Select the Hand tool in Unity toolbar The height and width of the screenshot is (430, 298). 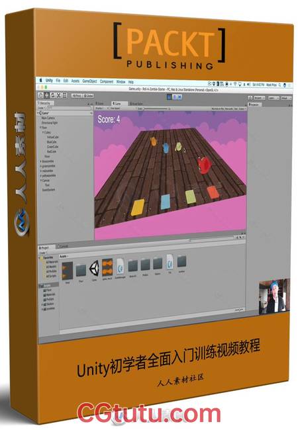(40, 95)
